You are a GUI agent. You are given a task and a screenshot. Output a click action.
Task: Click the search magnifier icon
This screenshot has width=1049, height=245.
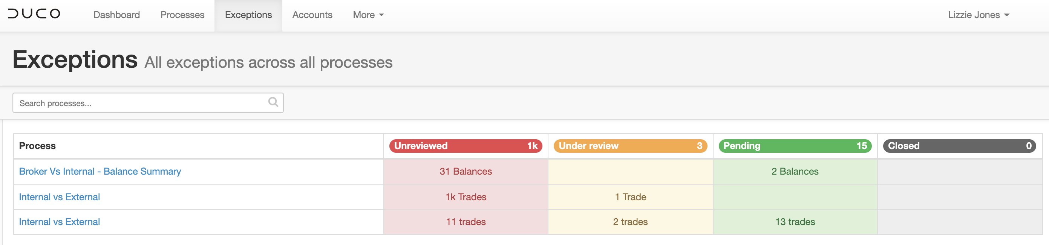[x=273, y=102]
